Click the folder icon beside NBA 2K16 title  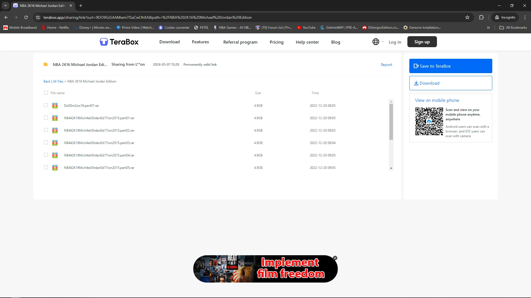46,64
